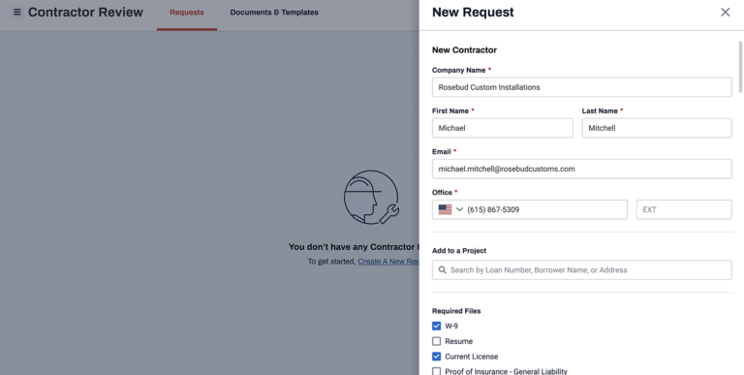Click the New Request panel scrollbar
This screenshot has width=744, height=375.
tap(740, 67)
